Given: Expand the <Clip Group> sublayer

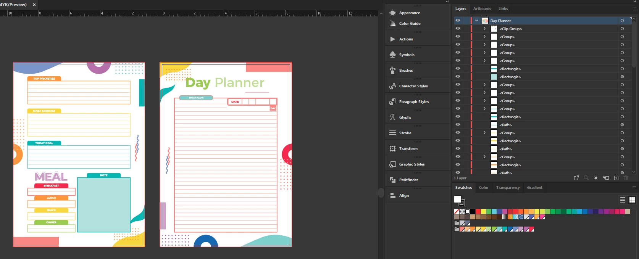Looking at the screenshot, I should [x=484, y=29].
